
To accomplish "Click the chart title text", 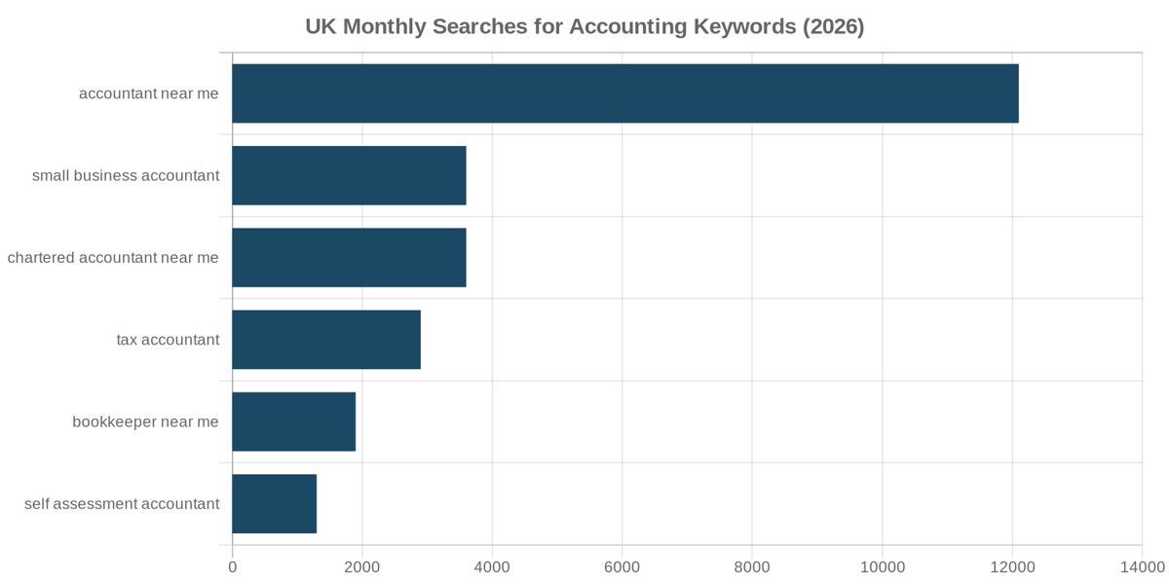I will [584, 26].
